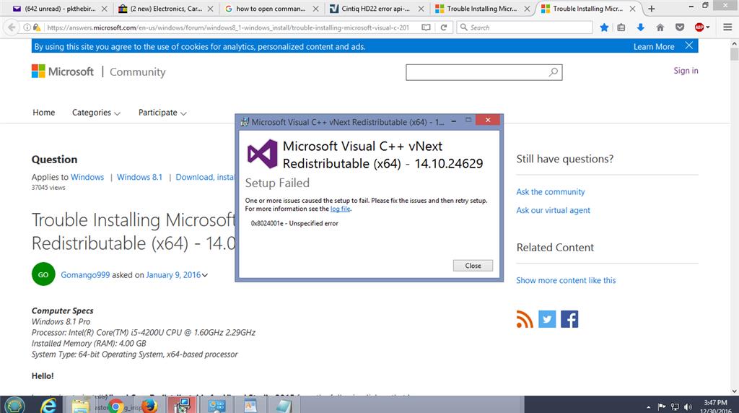Reload the page with the refresh icon
Viewport: 739px width, 413px height.
(x=444, y=27)
